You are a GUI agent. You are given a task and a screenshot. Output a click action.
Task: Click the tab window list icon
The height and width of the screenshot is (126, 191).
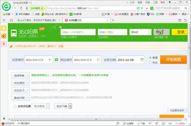(x=180, y=20)
